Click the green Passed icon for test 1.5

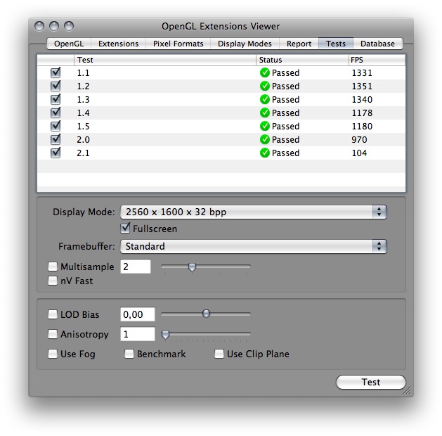265,126
